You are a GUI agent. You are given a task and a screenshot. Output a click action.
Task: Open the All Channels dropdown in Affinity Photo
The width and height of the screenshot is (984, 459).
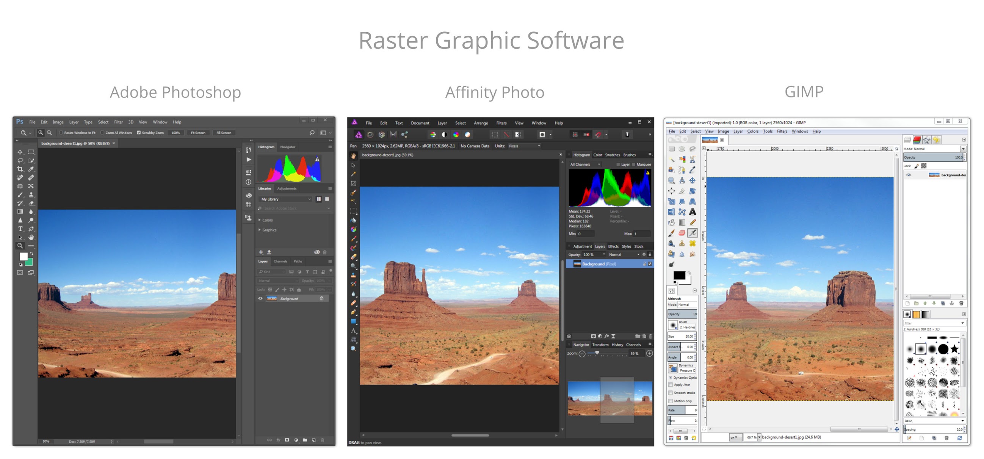coord(585,164)
